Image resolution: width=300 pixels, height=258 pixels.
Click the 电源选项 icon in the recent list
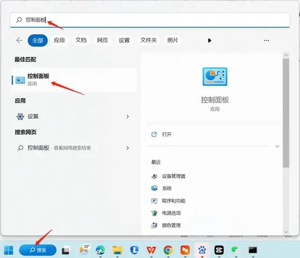tap(154, 213)
